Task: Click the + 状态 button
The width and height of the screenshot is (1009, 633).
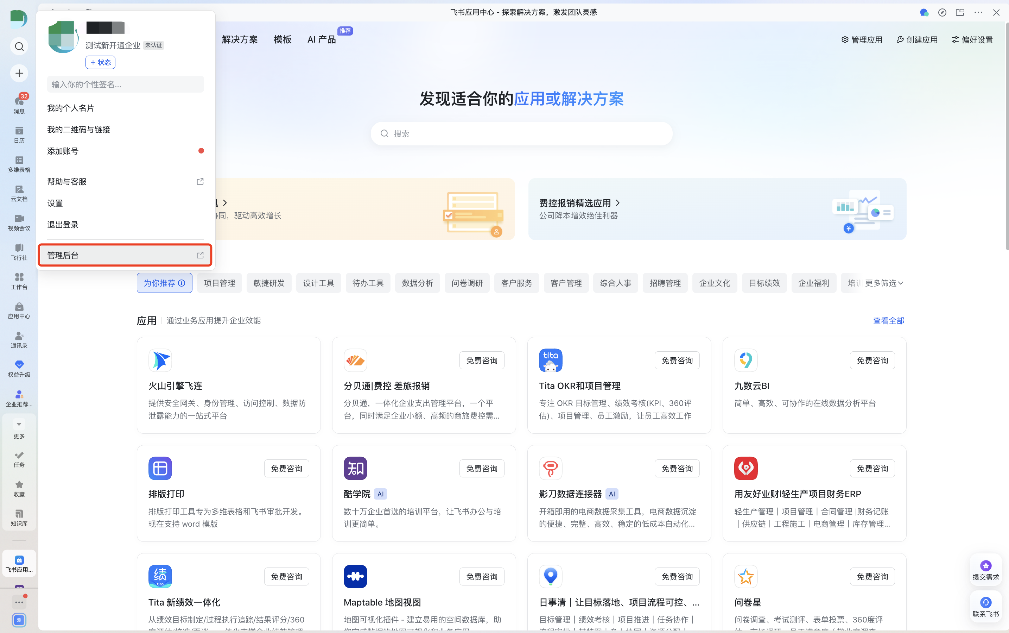Action: point(100,62)
